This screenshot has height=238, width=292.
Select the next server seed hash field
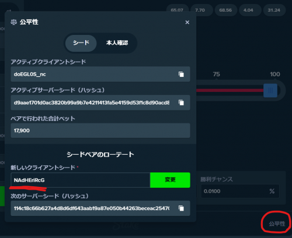point(100,208)
